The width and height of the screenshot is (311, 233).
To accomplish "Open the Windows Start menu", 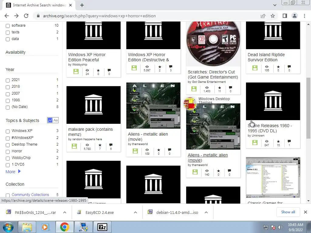I will [x=8, y=227].
